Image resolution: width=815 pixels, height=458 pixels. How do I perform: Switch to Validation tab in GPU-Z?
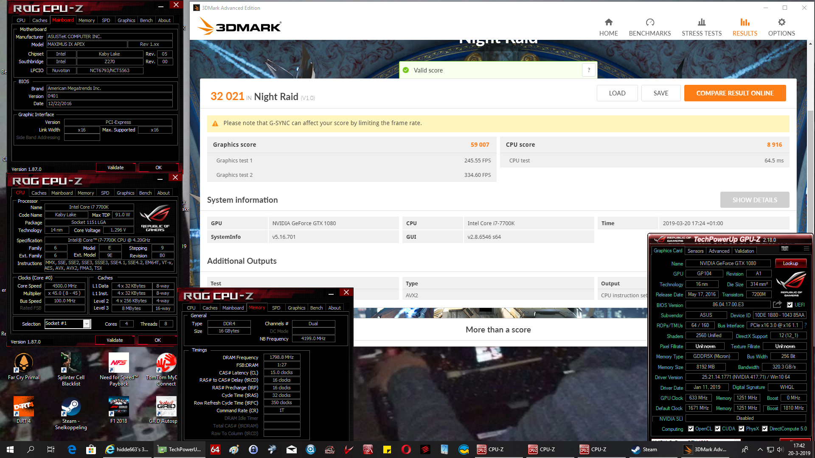point(744,251)
